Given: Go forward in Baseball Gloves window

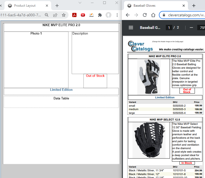Looking at the screenshot, I should (x=136, y=15).
